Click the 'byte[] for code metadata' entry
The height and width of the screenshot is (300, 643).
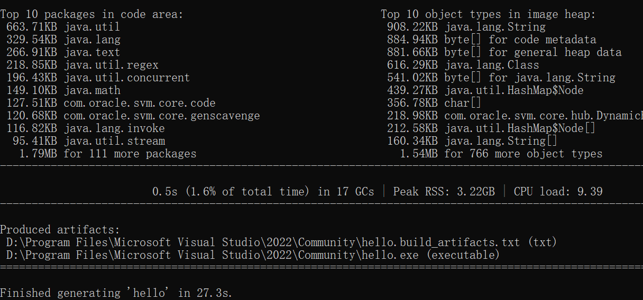(x=520, y=40)
